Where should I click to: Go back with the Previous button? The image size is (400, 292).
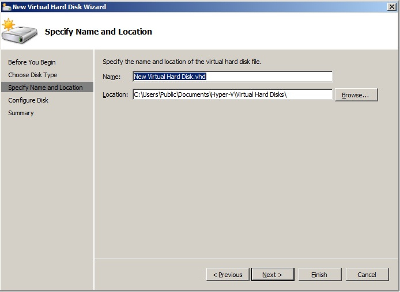(228, 275)
